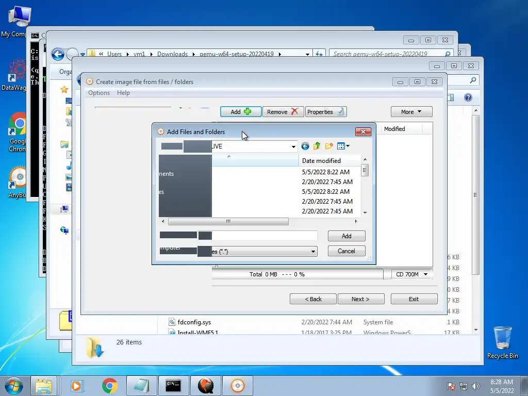Cancel the Add Files and Folders dialog

(x=346, y=251)
